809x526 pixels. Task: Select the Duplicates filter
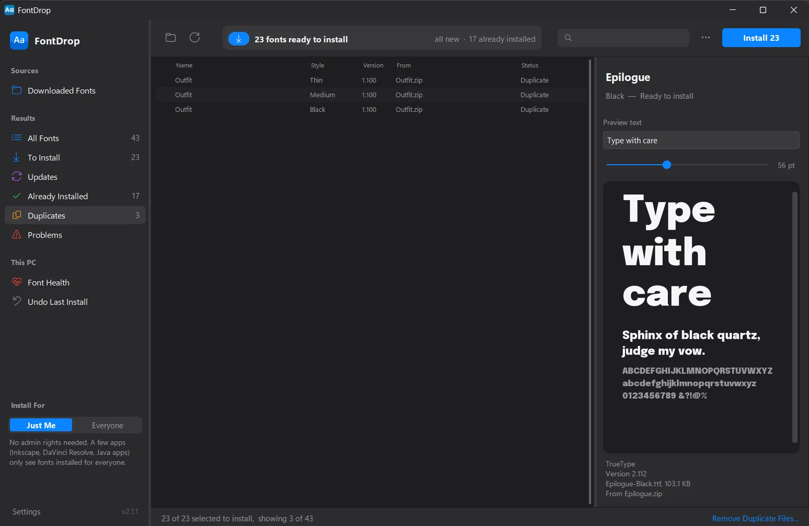tap(75, 215)
